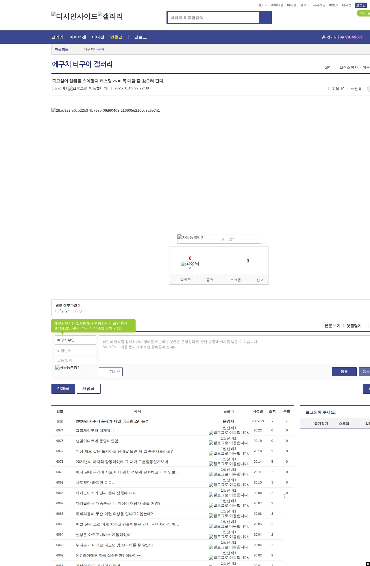Open the 갤로그 icon in post row 6069

(x=229, y=485)
